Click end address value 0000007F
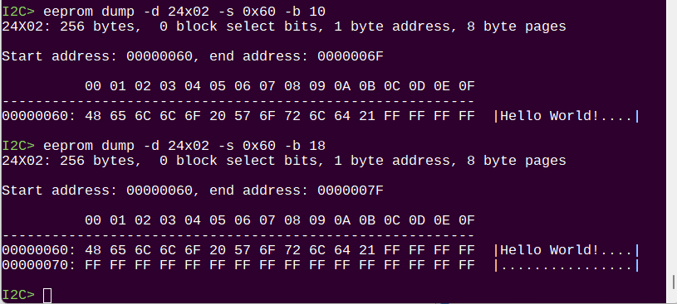Viewport: 677px width, 304px height. pyautogui.click(x=351, y=191)
